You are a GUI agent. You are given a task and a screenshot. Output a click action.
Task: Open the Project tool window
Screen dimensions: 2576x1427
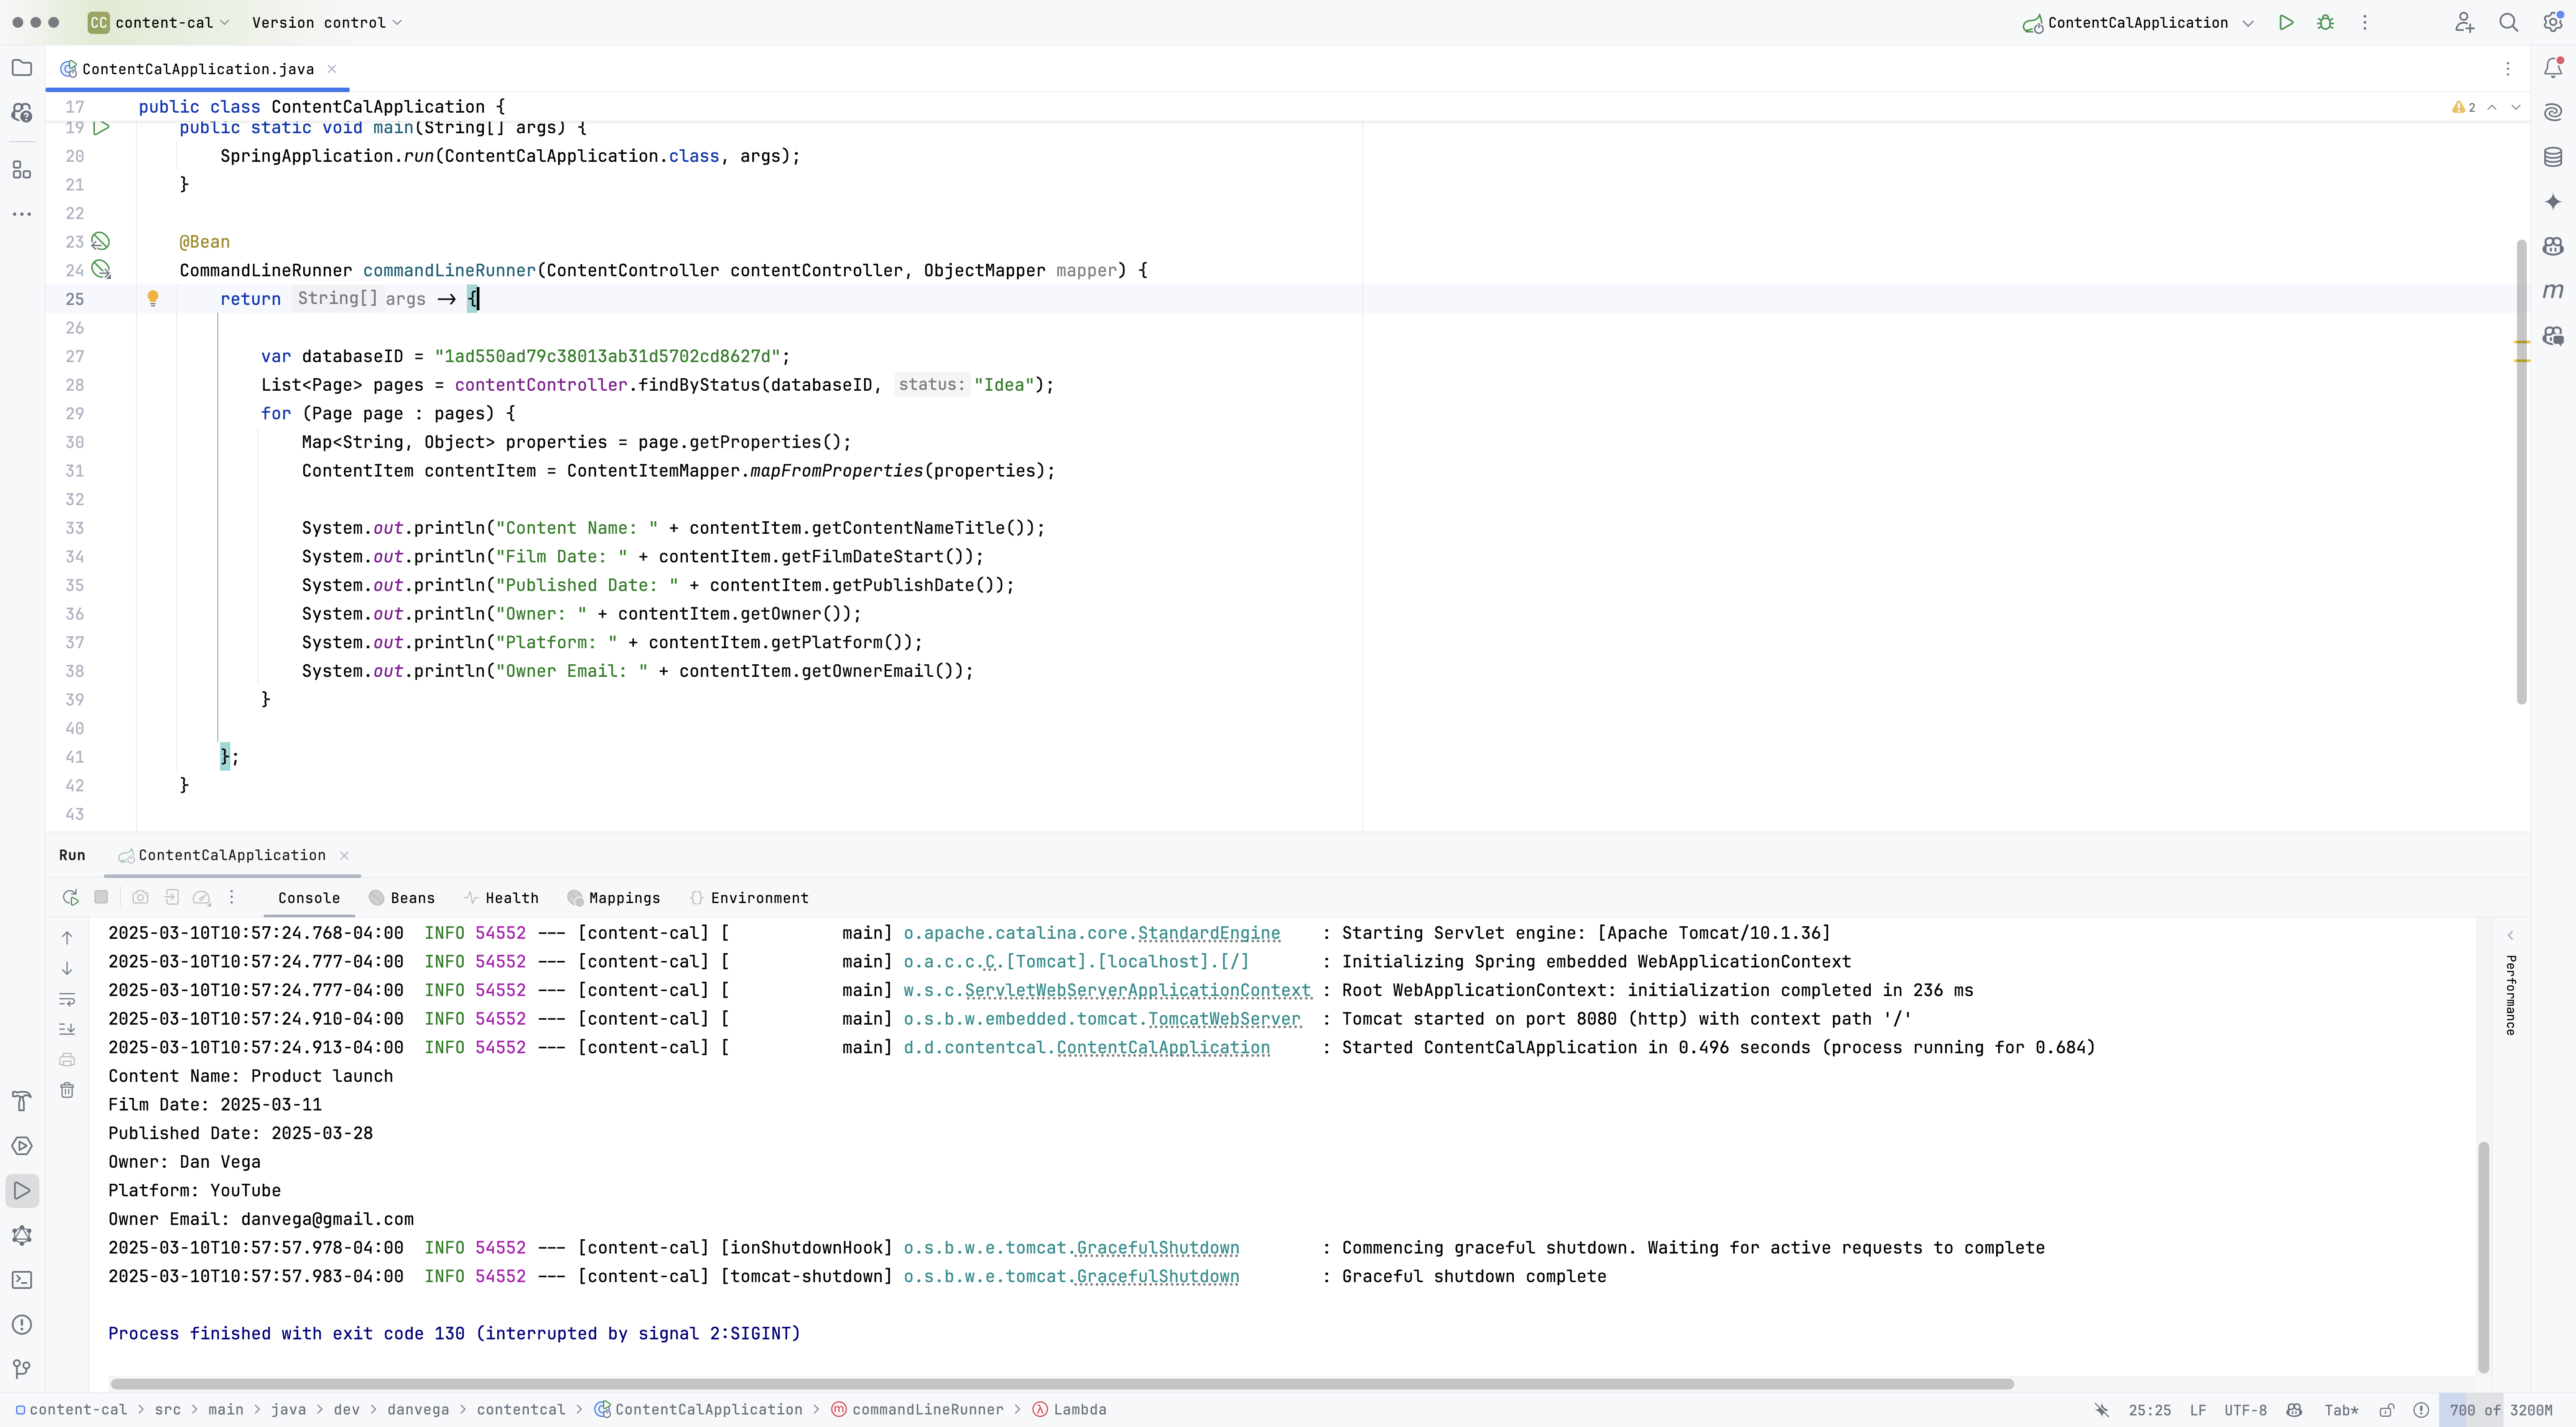tap(22, 68)
